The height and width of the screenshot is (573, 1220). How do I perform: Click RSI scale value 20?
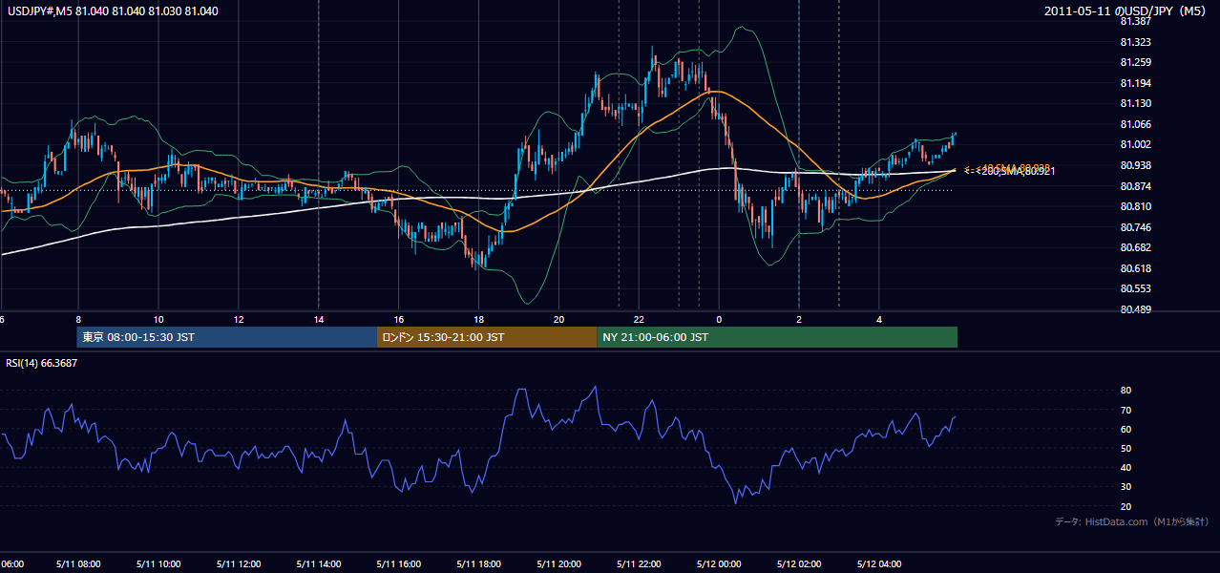tap(1125, 506)
